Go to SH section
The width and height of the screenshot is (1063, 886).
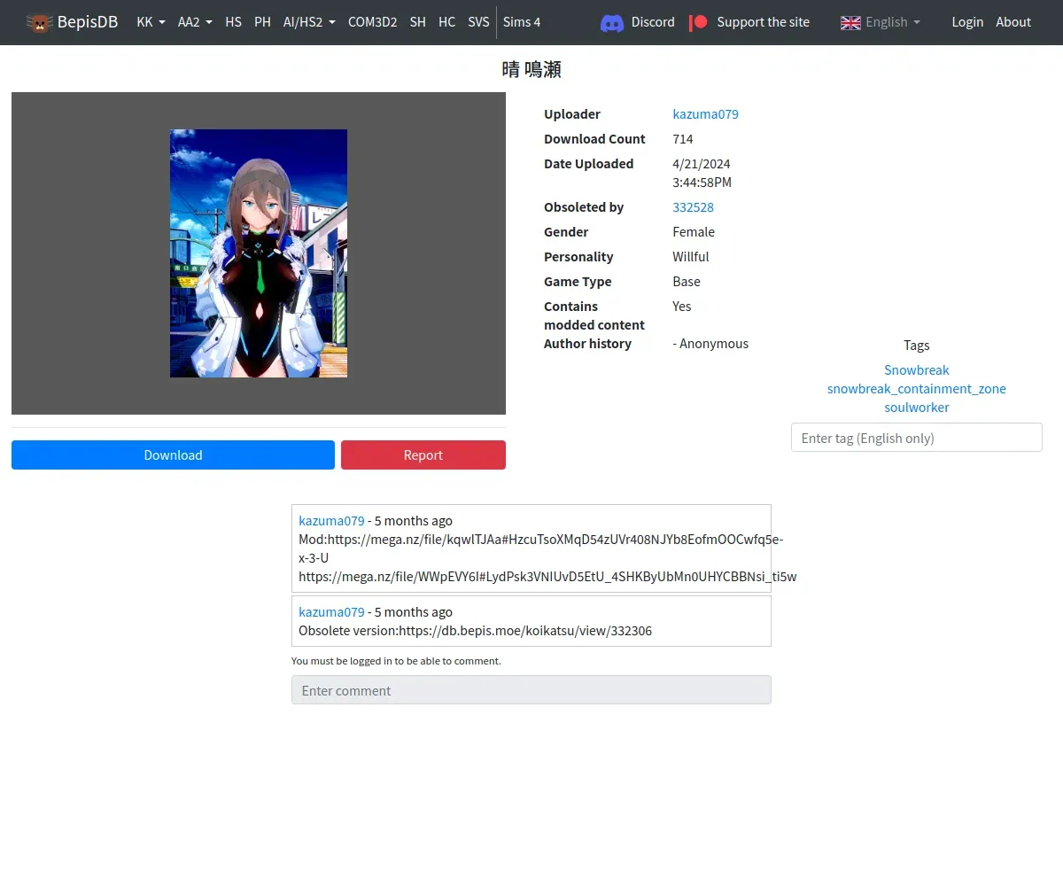coord(418,22)
